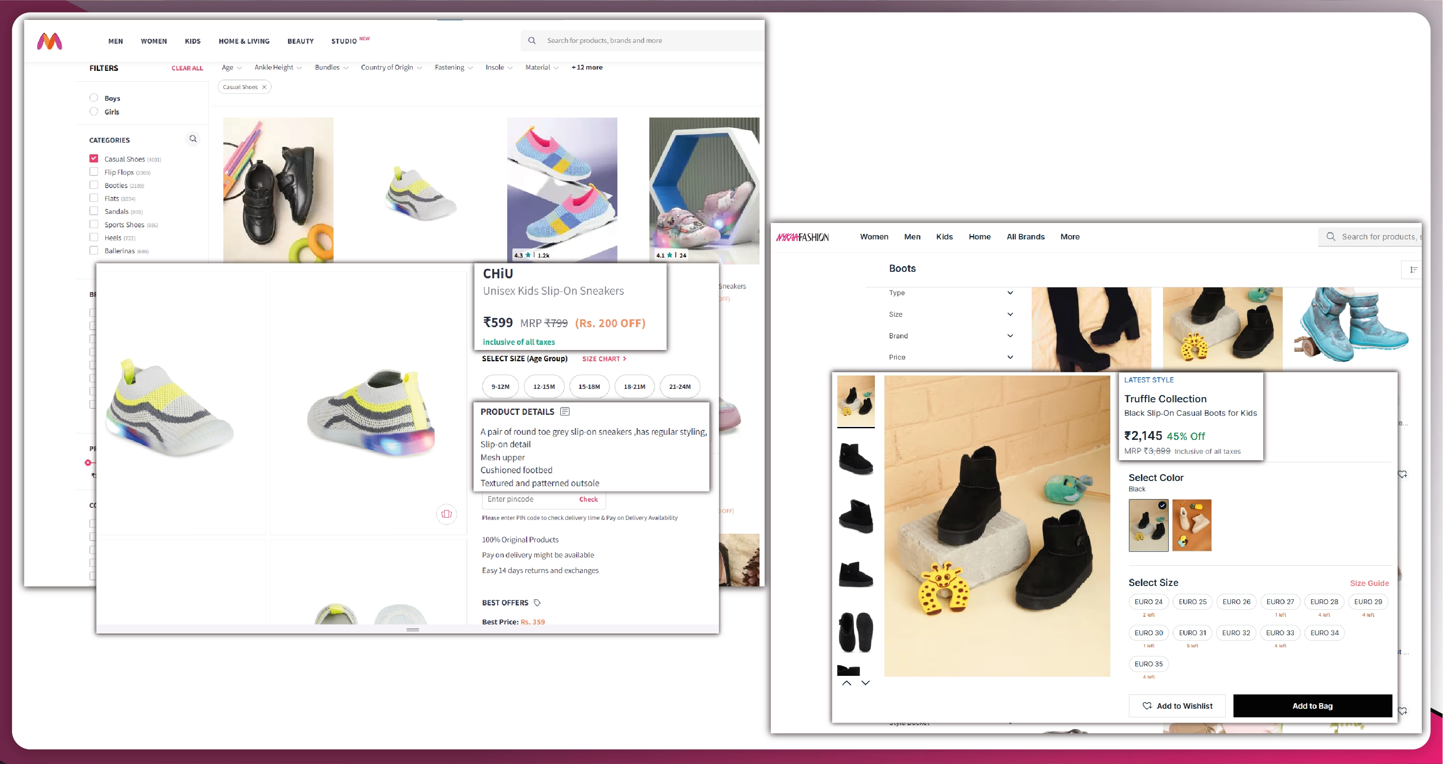This screenshot has height=764, width=1443.
Task: Open the Material filter dropdown
Action: tap(542, 67)
